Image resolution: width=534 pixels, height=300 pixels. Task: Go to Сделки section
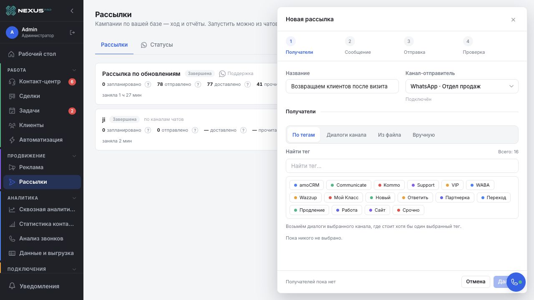42,96
